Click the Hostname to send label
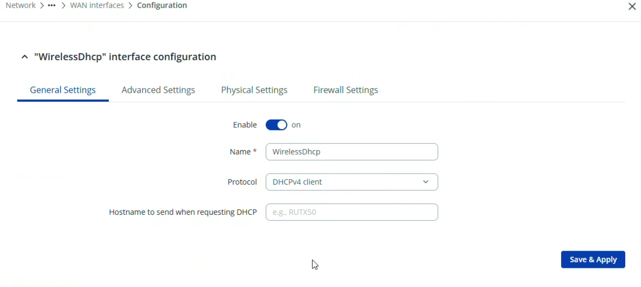The height and width of the screenshot is (287, 641). tap(183, 212)
